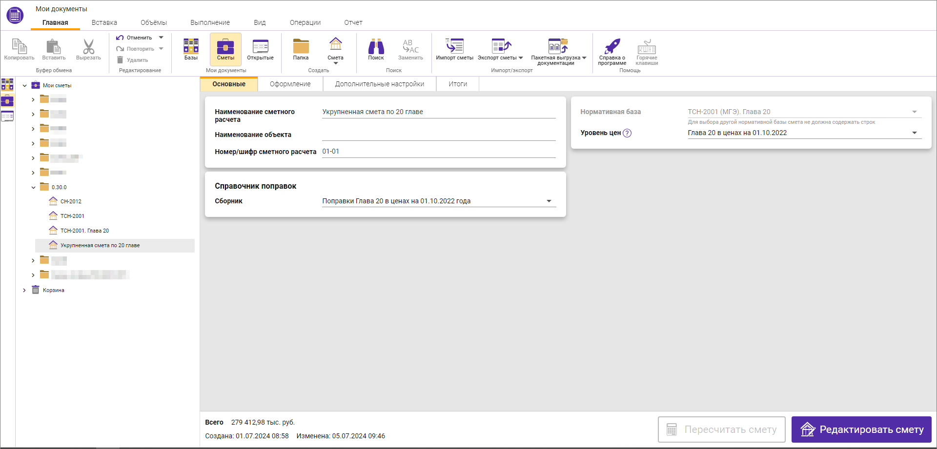Expand the Уровень цен combo box
The height and width of the screenshot is (449, 937).
tap(914, 133)
